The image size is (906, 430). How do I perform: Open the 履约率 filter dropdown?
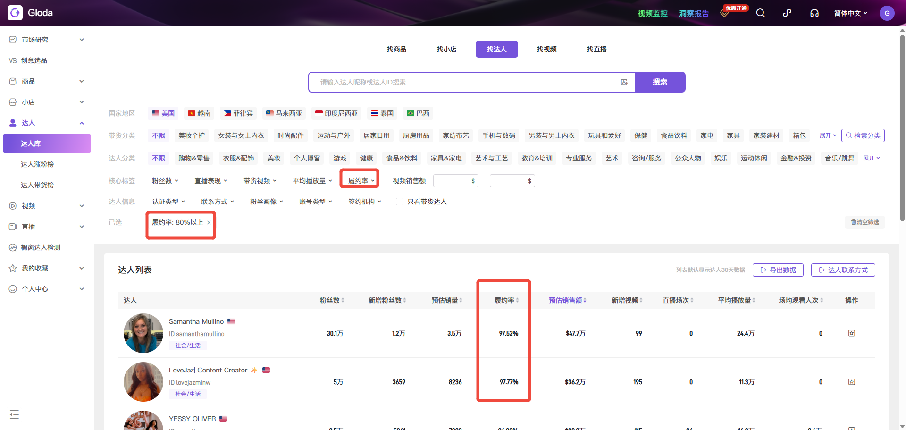click(359, 180)
